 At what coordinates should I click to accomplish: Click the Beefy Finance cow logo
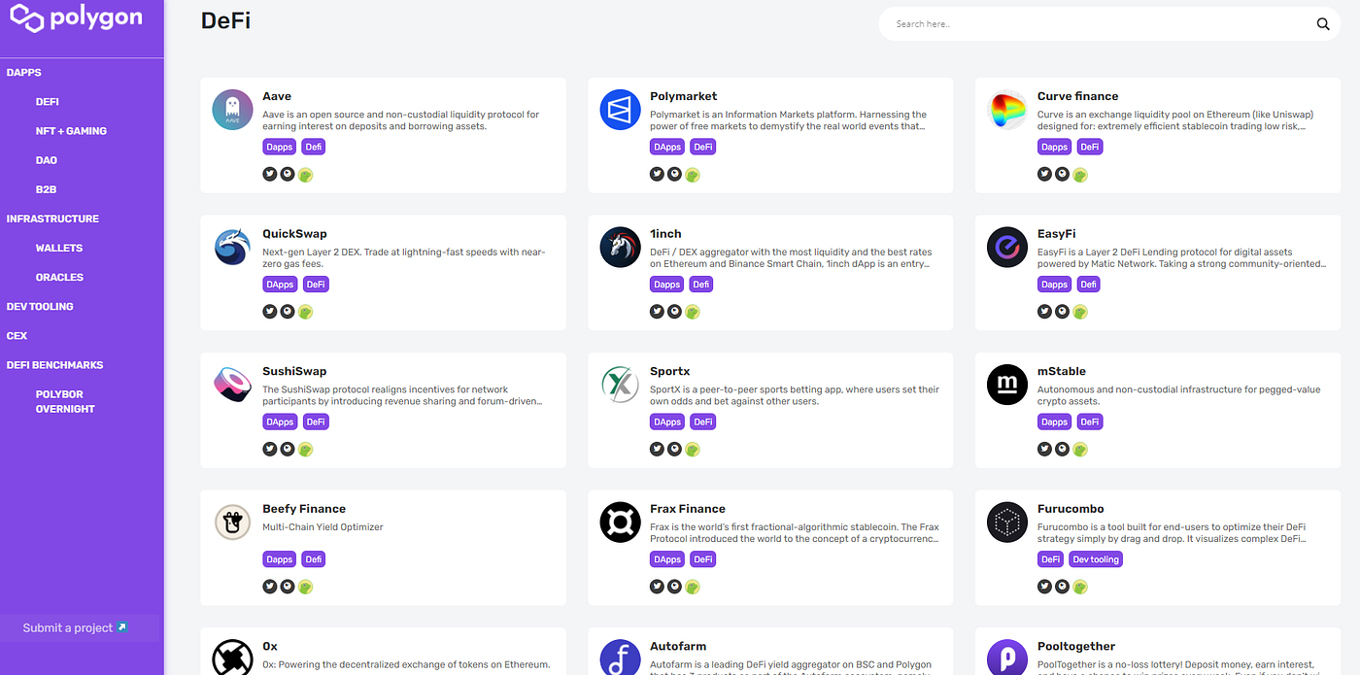[x=232, y=523]
